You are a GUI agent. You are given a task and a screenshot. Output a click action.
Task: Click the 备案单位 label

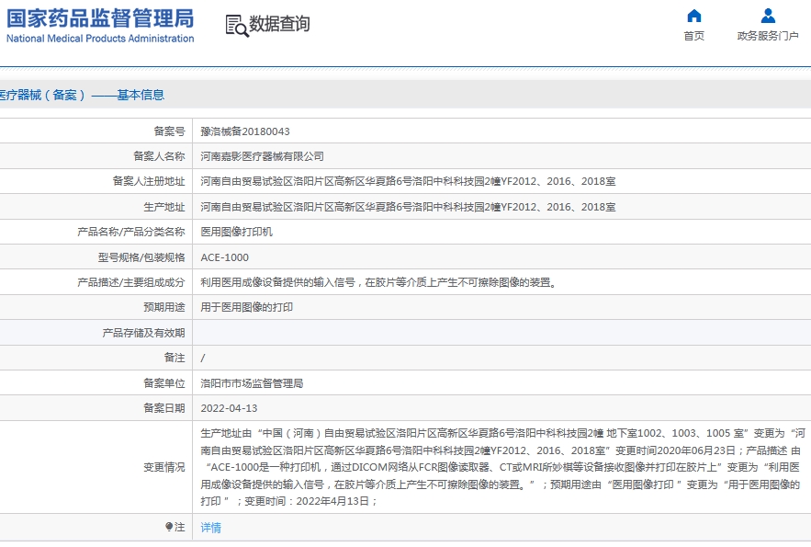164,383
